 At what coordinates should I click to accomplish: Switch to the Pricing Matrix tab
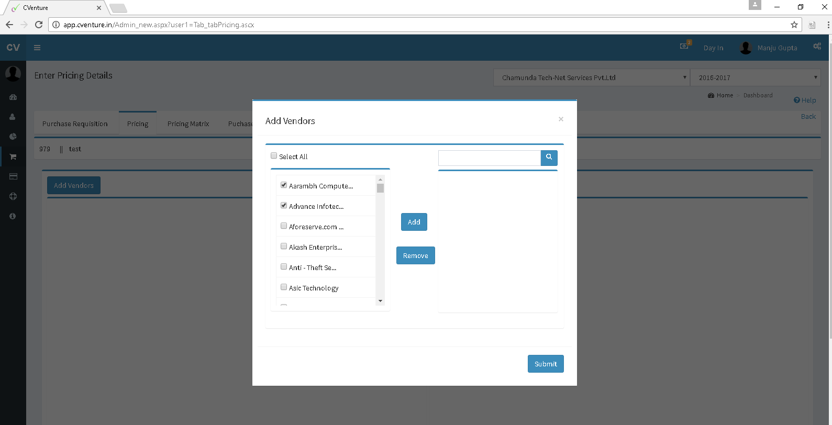188,124
